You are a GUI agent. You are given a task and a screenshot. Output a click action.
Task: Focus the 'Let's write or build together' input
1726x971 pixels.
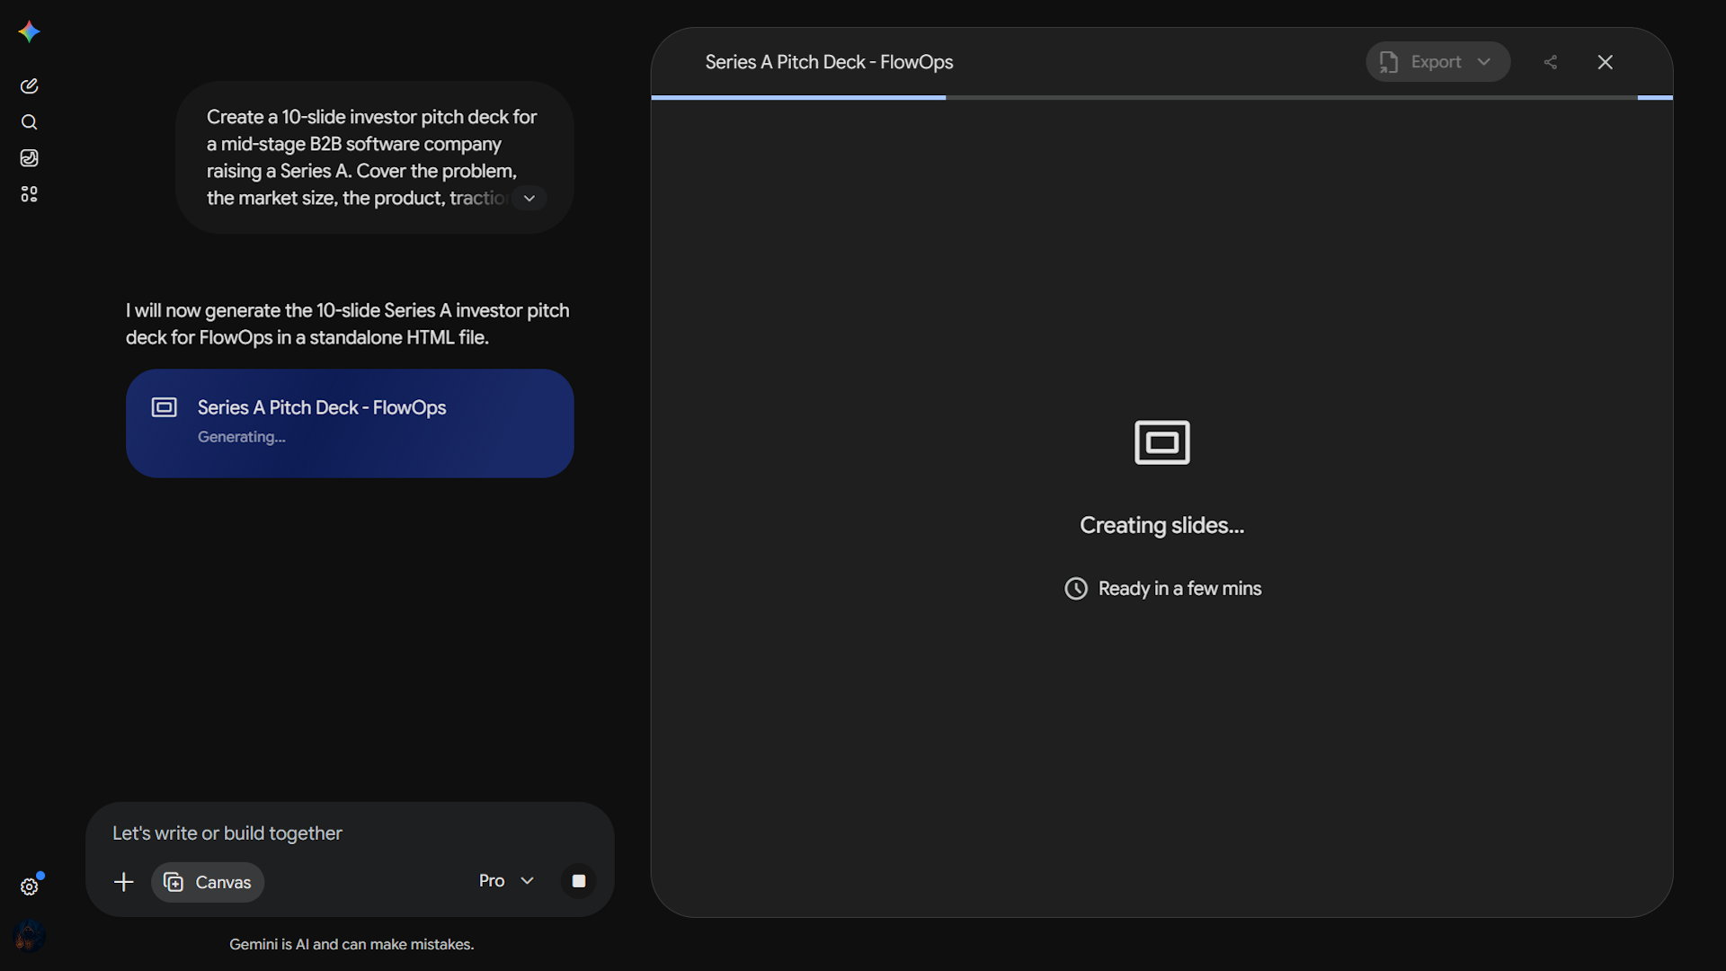[351, 833]
